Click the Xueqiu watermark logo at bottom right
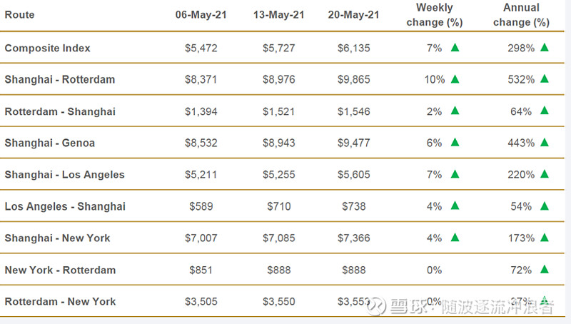The width and height of the screenshot is (571, 324). click(378, 308)
